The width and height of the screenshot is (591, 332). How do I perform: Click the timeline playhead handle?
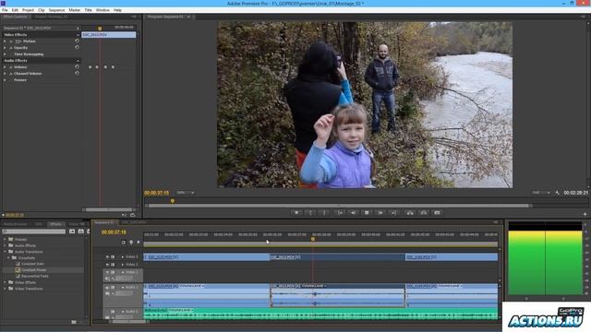click(x=312, y=239)
